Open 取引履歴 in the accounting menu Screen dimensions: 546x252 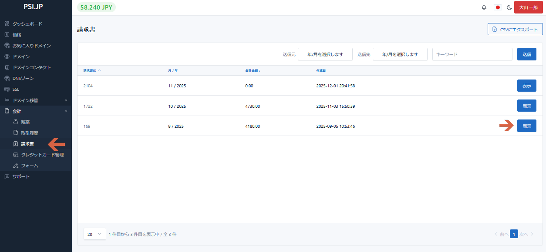29,133
